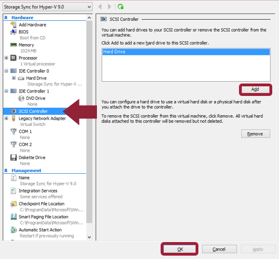Open the Add Hardware item

32,25
